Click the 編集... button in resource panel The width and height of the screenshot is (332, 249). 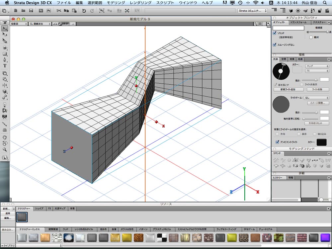click(x=8, y=218)
